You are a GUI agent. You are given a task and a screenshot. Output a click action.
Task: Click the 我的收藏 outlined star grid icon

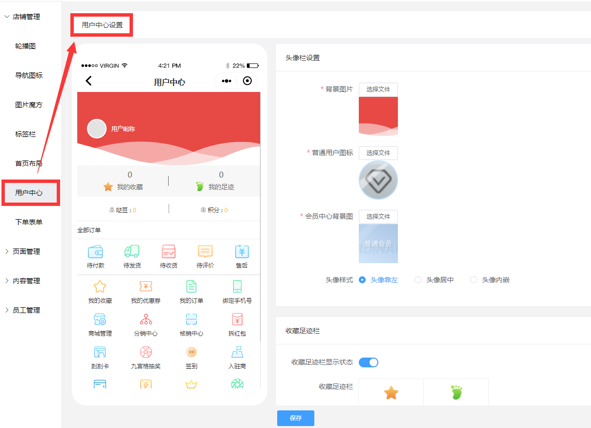click(100, 287)
